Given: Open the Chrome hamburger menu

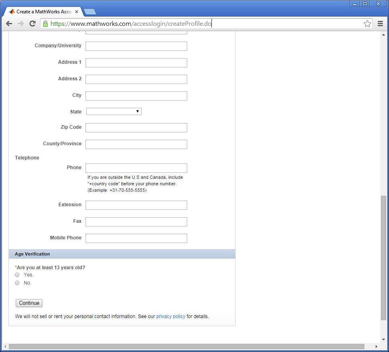Looking at the screenshot, I should click(380, 23).
